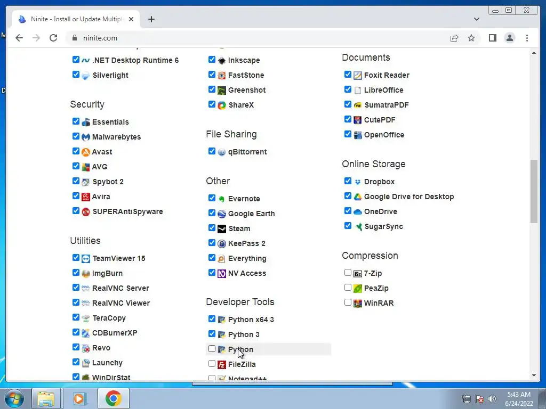The width and height of the screenshot is (546, 409).
Task: Click the scrollbar down arrow
Action: (x=534, y=375)
